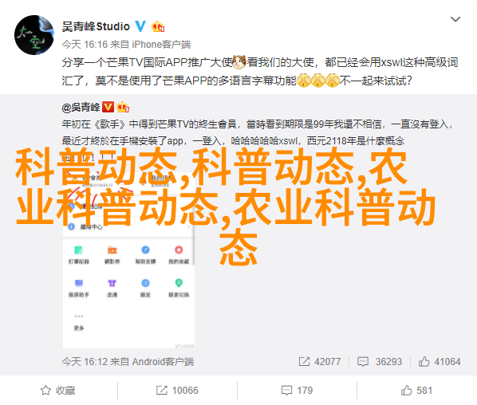Click crown membership badge beside 吴青峰Studio
477x405 pixels.
pyautogui.click(x=158, y=27)
